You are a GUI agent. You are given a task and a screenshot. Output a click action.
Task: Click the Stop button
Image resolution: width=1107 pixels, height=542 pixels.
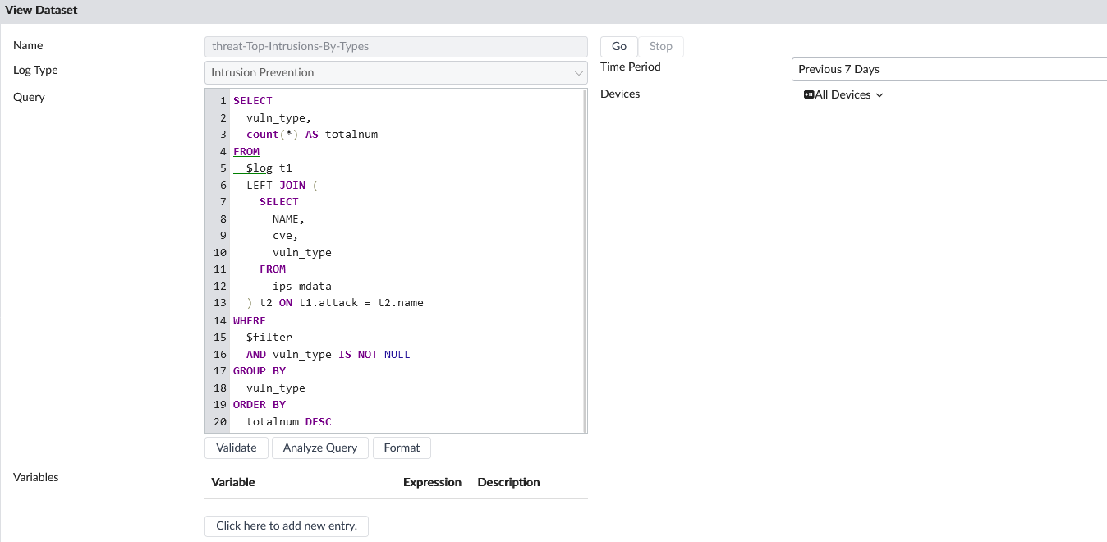point(660,47)
